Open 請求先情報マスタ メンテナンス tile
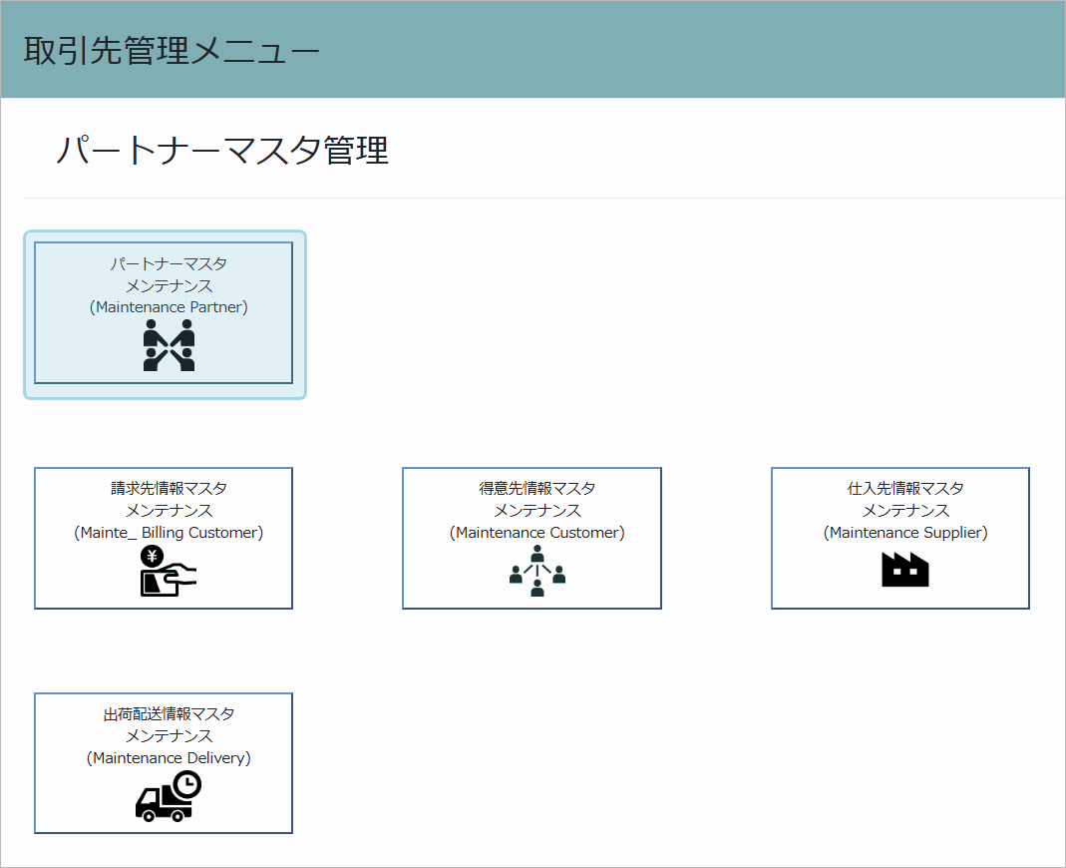The image size is (1066, 868). (164, 538)
